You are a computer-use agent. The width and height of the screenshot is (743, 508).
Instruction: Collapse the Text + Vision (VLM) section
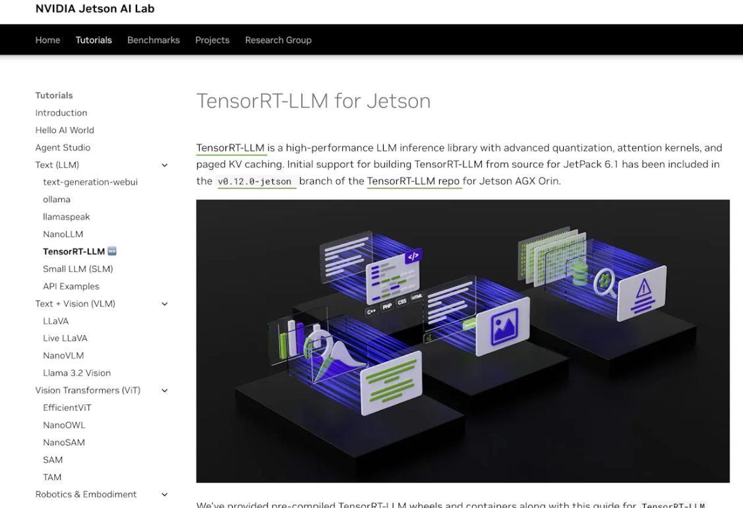[164, 304]
